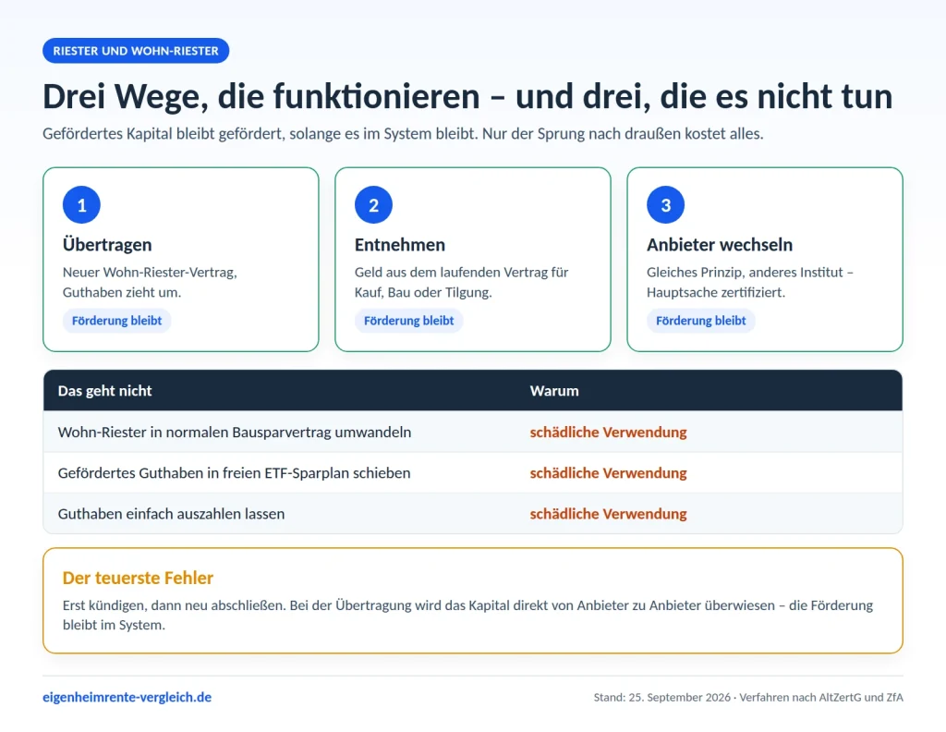This screenshot has width=946, height=732.
Task: Select 'Förderung bleibt' tag under Anbieter wechseln
Action: coord(700,321)
